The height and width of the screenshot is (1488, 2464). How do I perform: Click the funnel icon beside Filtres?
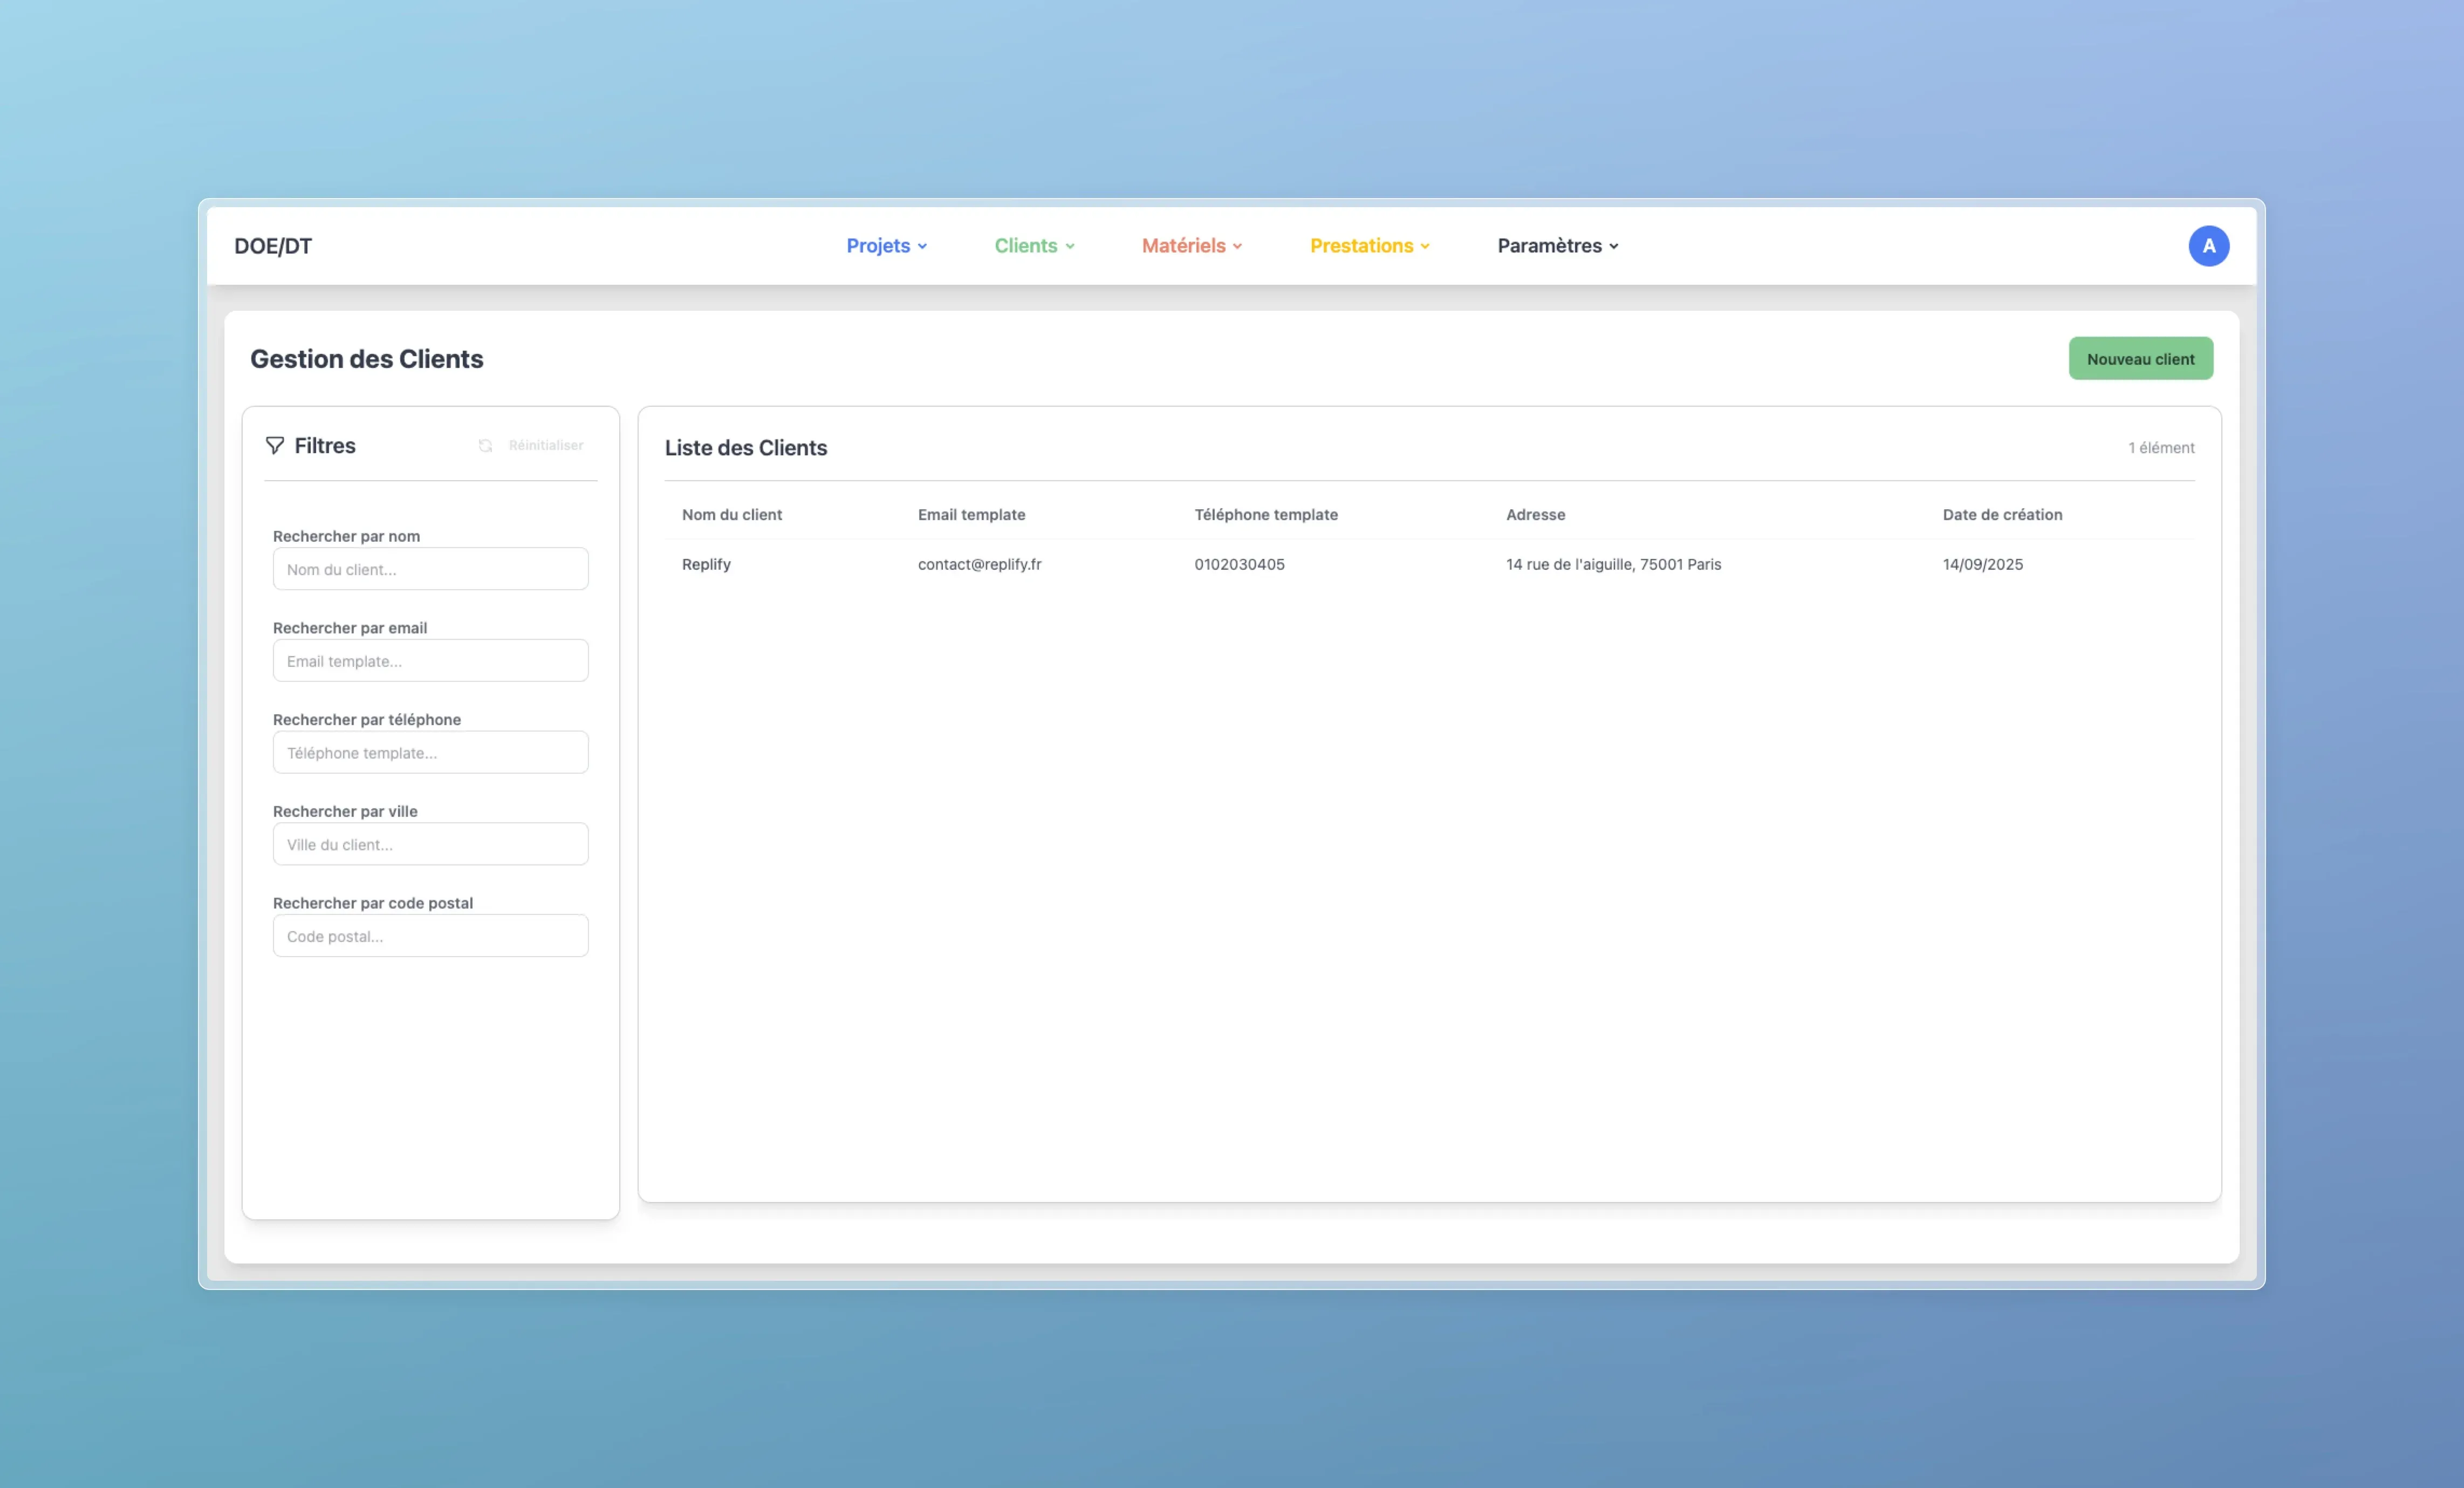click(x=274, y=446)
